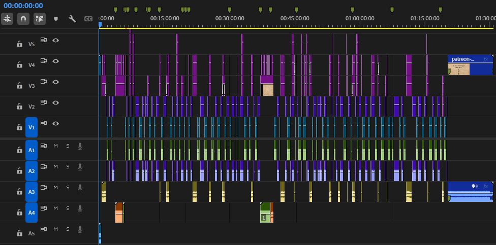Toggle sync lock on A2 track
This screenshot has width=496, height=245.
(x=44, y=166)
